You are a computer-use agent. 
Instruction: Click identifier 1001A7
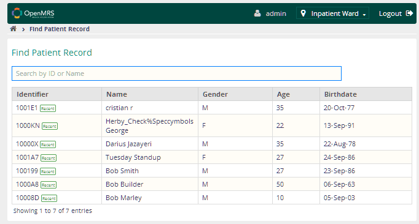27,157
